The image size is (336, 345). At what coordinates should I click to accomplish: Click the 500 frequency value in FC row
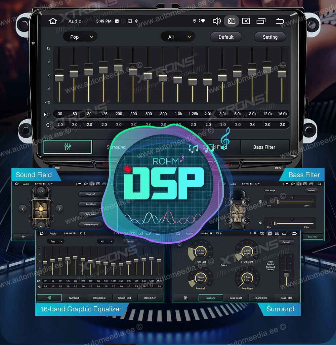(x=149, y=114)
